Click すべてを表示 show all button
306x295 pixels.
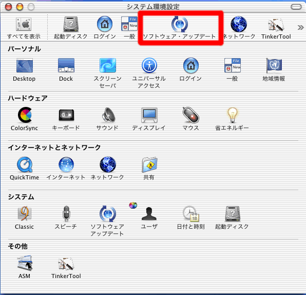point(24,28)
